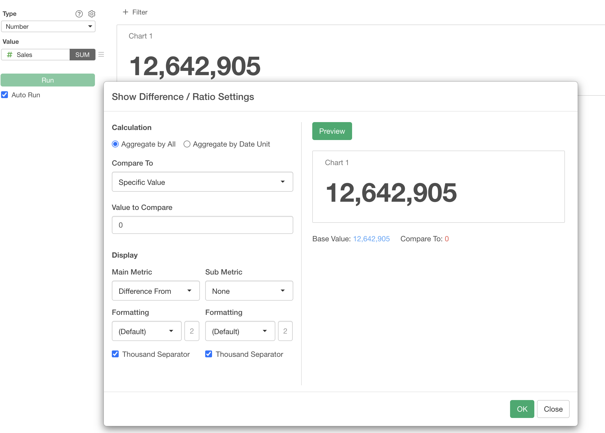Click the help question mark icon
Viewport: 605px width, 433px height.
tap(79, 14)
